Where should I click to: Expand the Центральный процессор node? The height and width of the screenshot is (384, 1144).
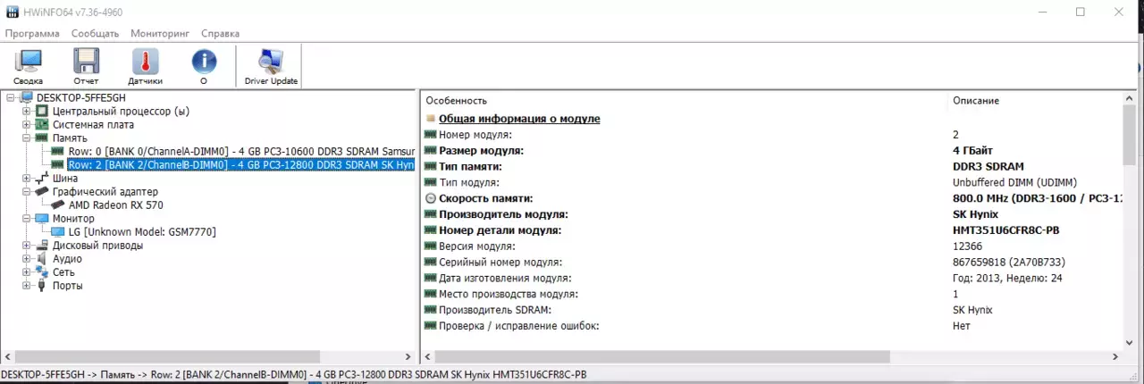tap(27, 111)
